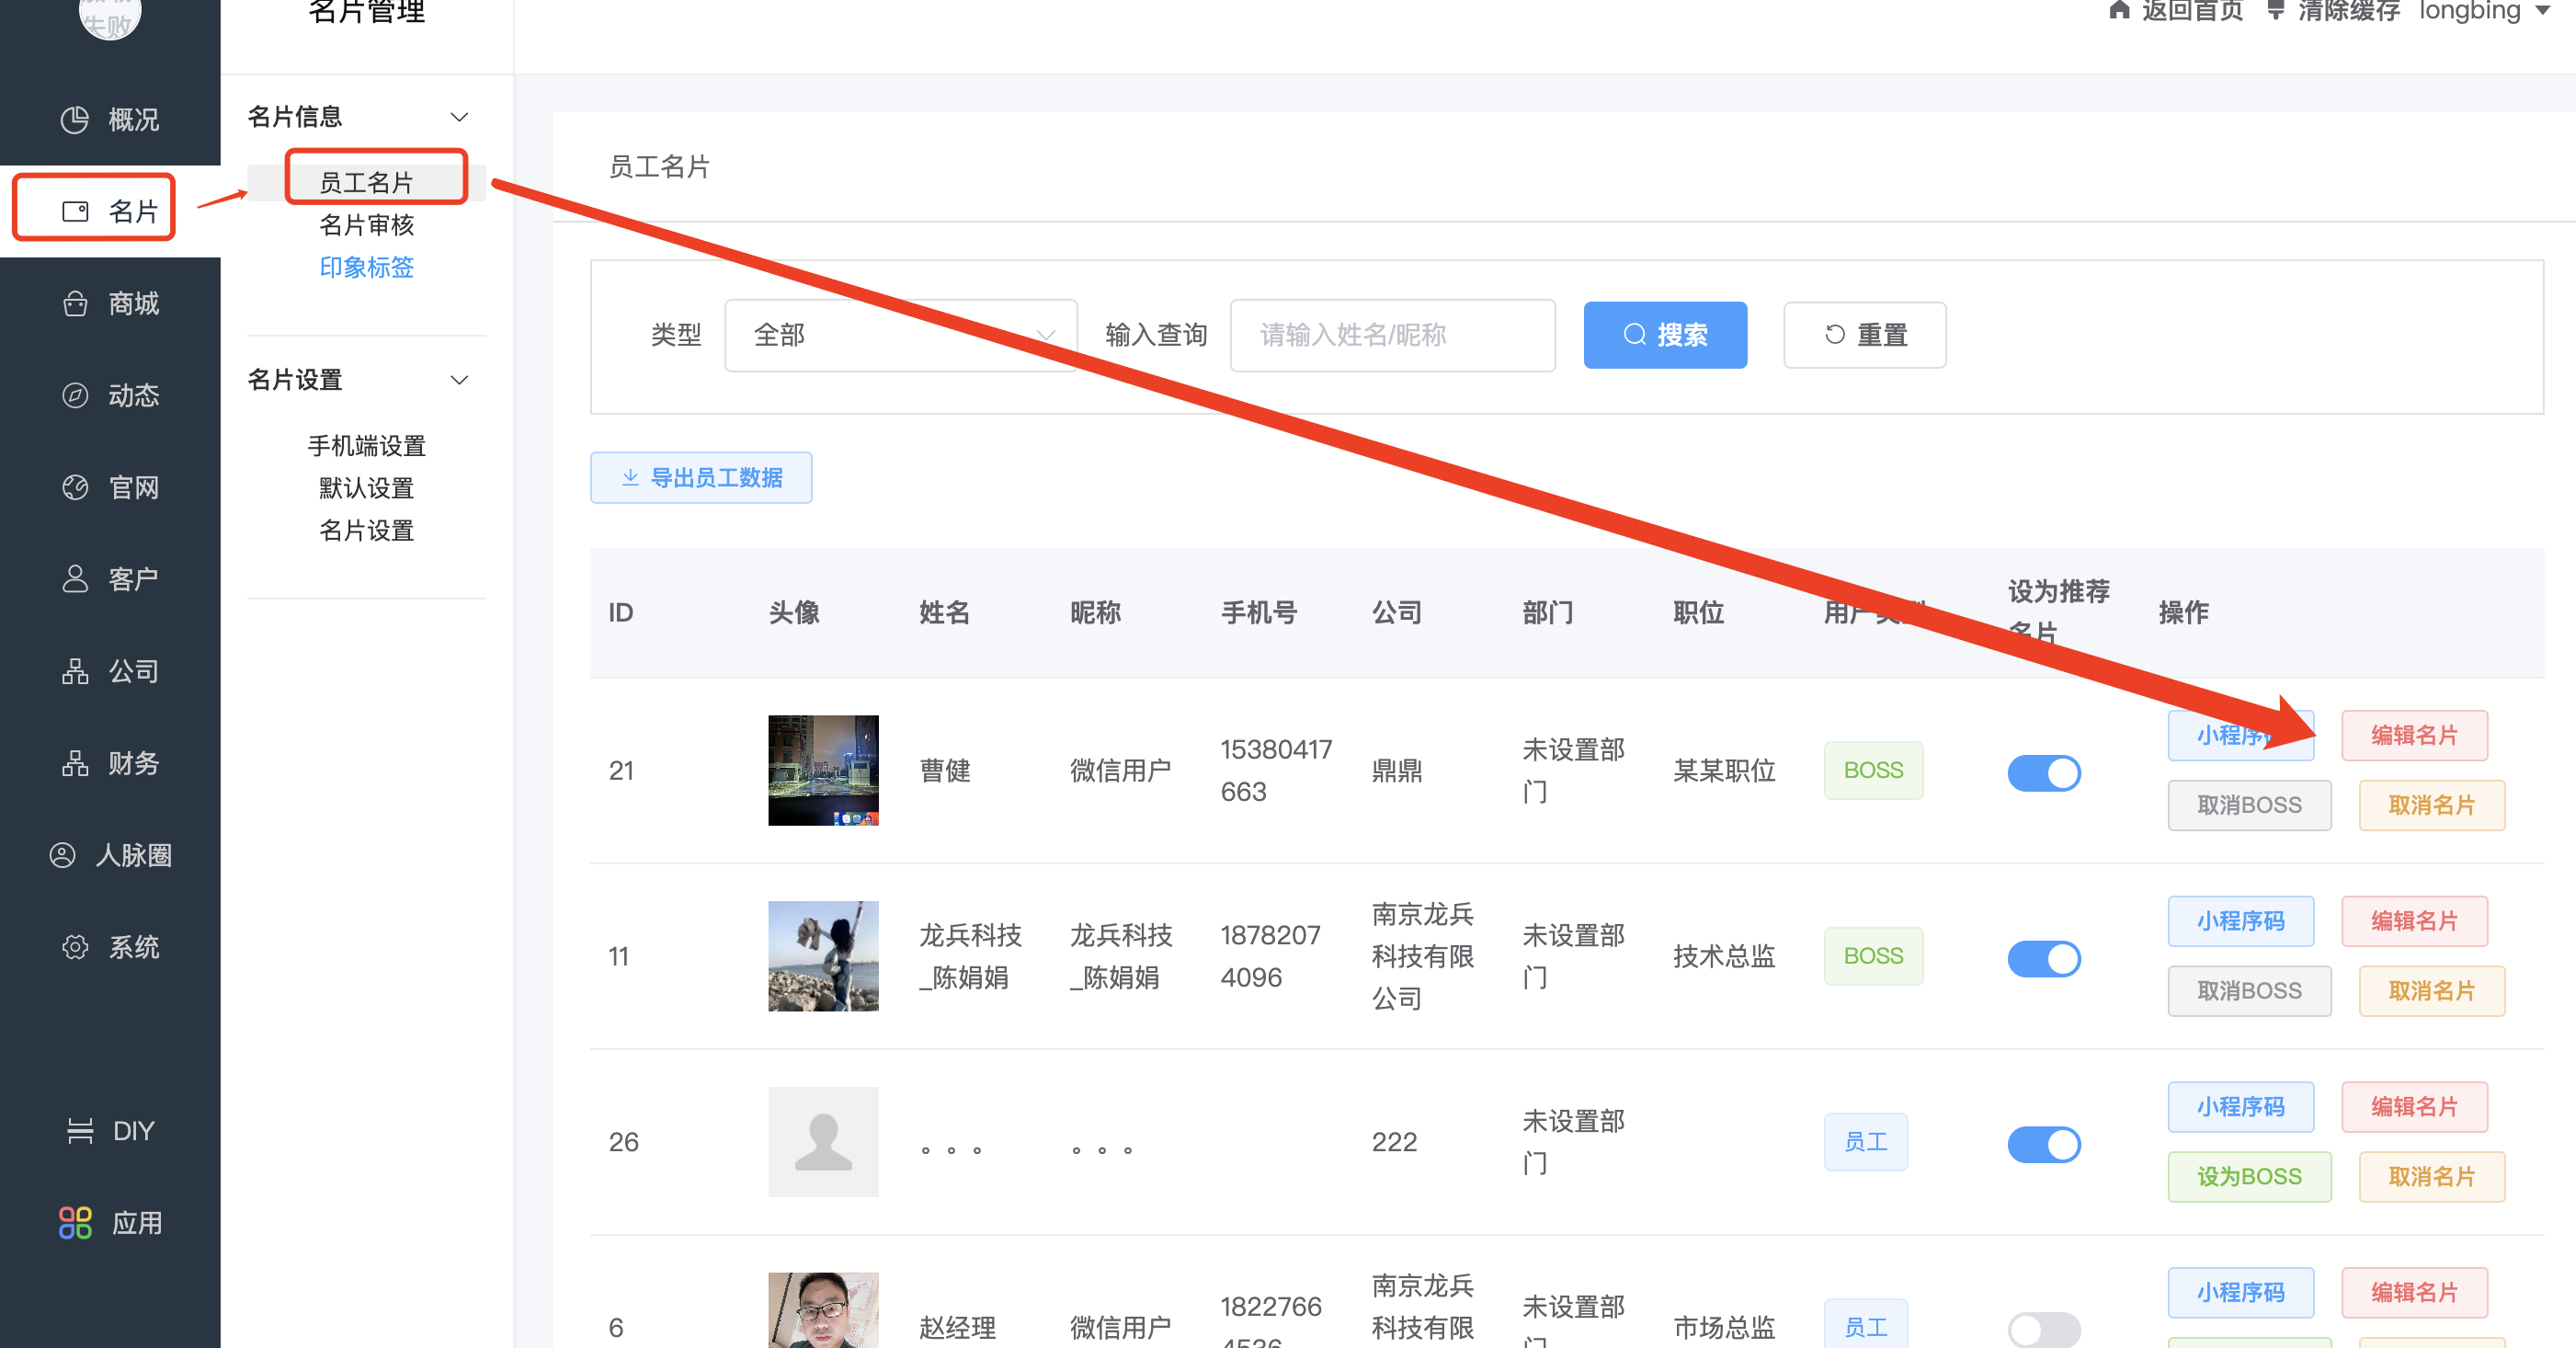Click 编辑名片 for ID 26
This screenshot has height=1348, width=2576.
click(x=2414, y=1107)
